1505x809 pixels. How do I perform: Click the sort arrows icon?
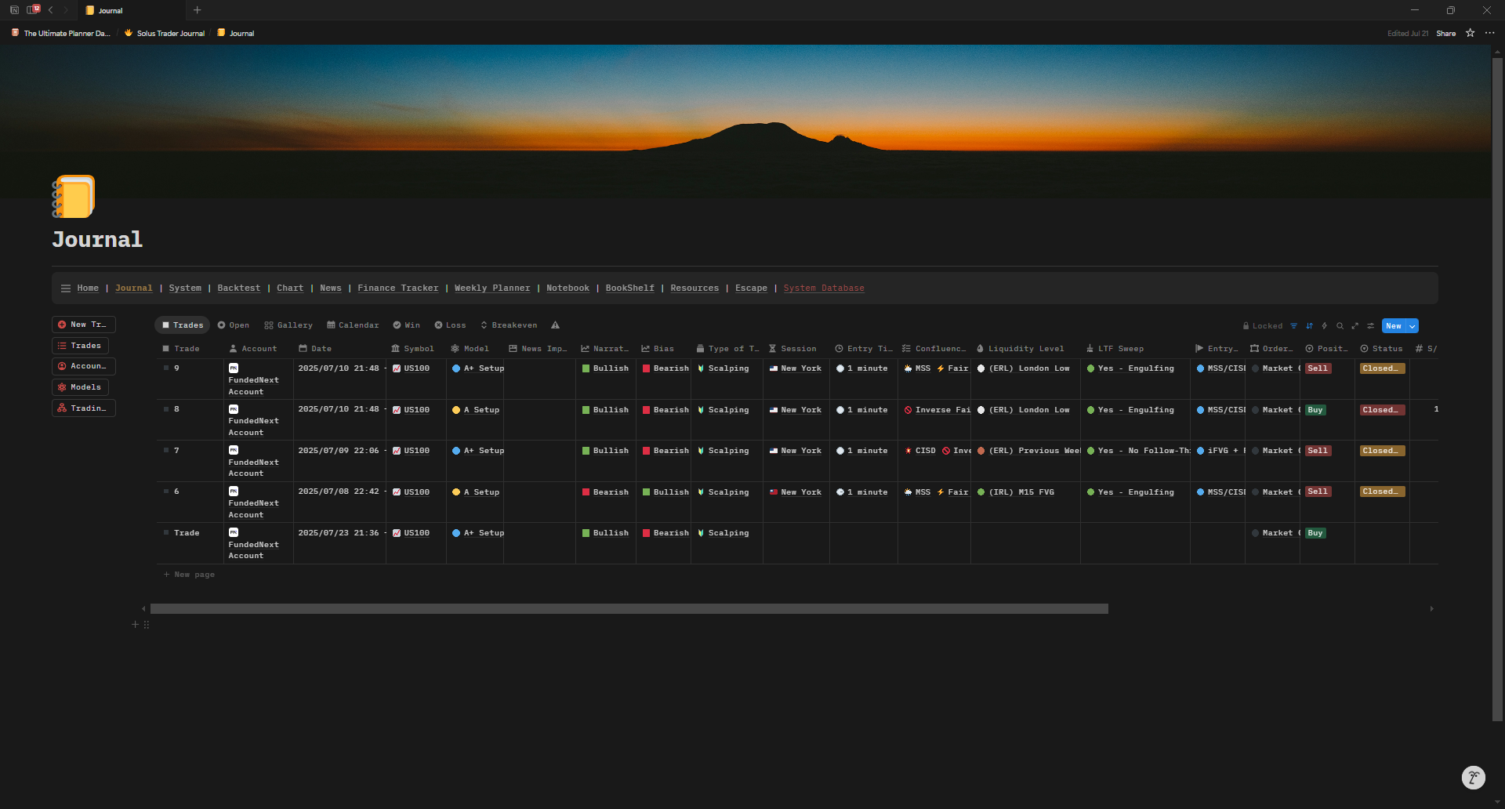point(1309,326)
